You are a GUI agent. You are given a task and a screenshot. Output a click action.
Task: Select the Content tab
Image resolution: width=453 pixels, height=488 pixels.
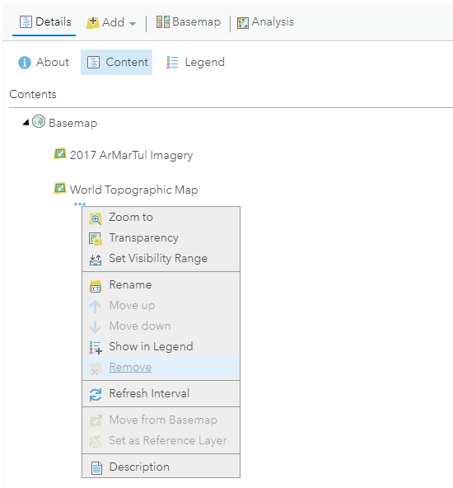[x=117, y=63]
